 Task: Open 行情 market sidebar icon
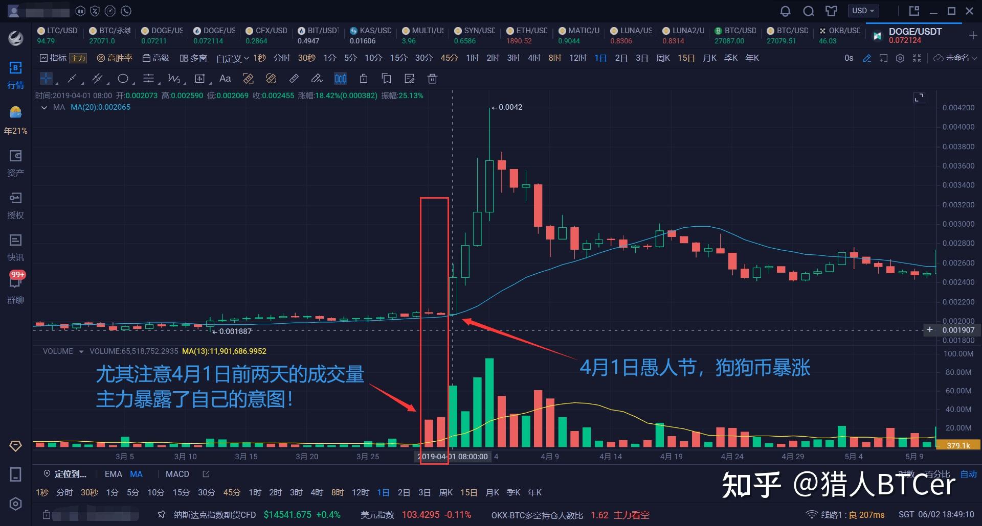coord(15,75)
